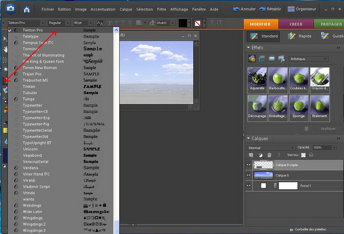The image size is (344, 234).
Task: Select the Rapide edit mode
Action: click(x=299, y=36)
